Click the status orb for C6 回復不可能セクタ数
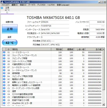This screenshot has height=108, width=107. 4,100
